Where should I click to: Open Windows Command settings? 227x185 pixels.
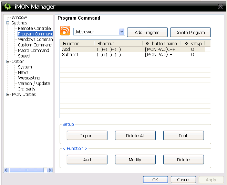(35, 39)
